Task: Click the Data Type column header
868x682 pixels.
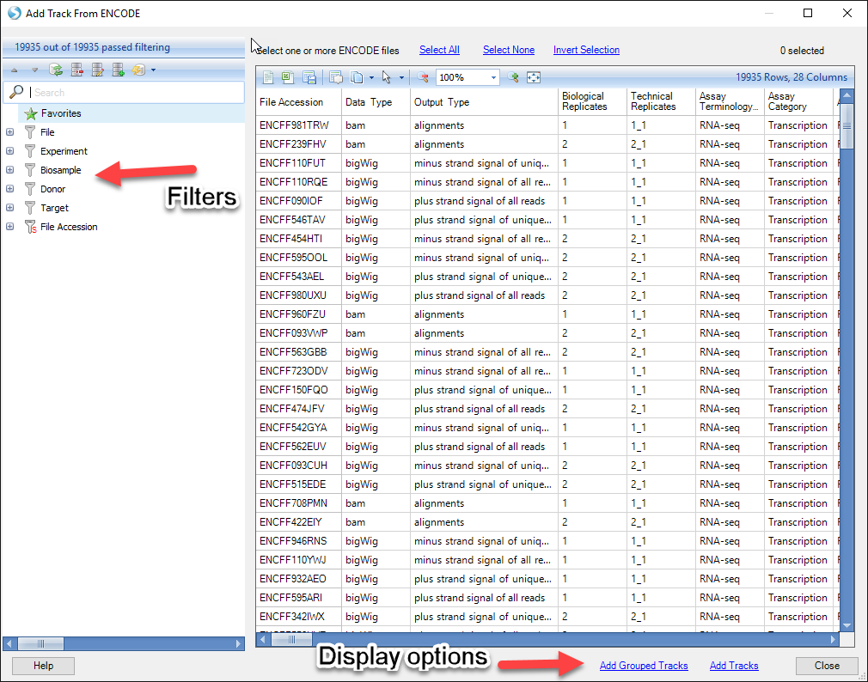Action: (376, 101)
